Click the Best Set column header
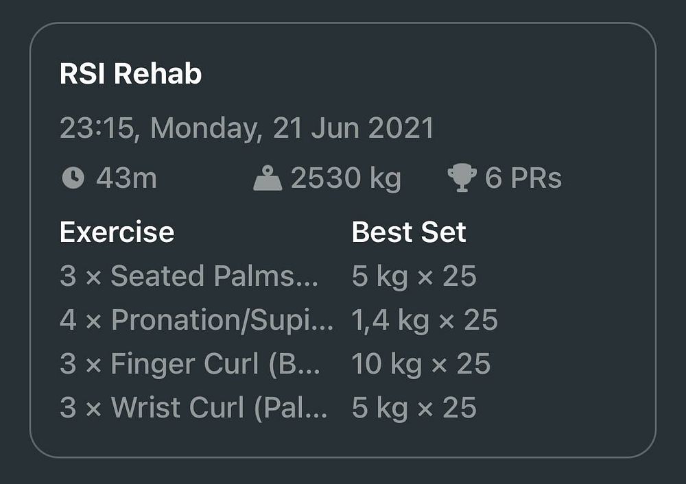The image size is (686, 484). pyautogui.click(x=409, y=232)
